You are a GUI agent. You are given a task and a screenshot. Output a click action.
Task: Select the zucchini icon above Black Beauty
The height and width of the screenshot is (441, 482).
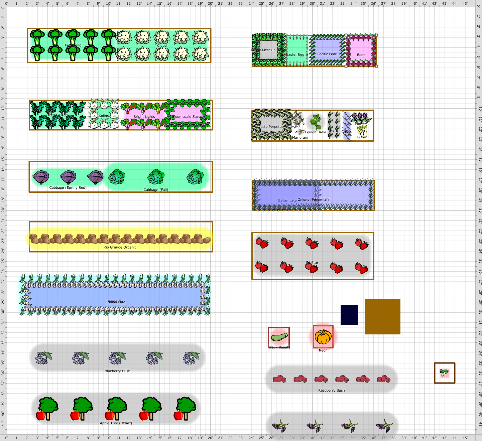[x=279, y=336]
